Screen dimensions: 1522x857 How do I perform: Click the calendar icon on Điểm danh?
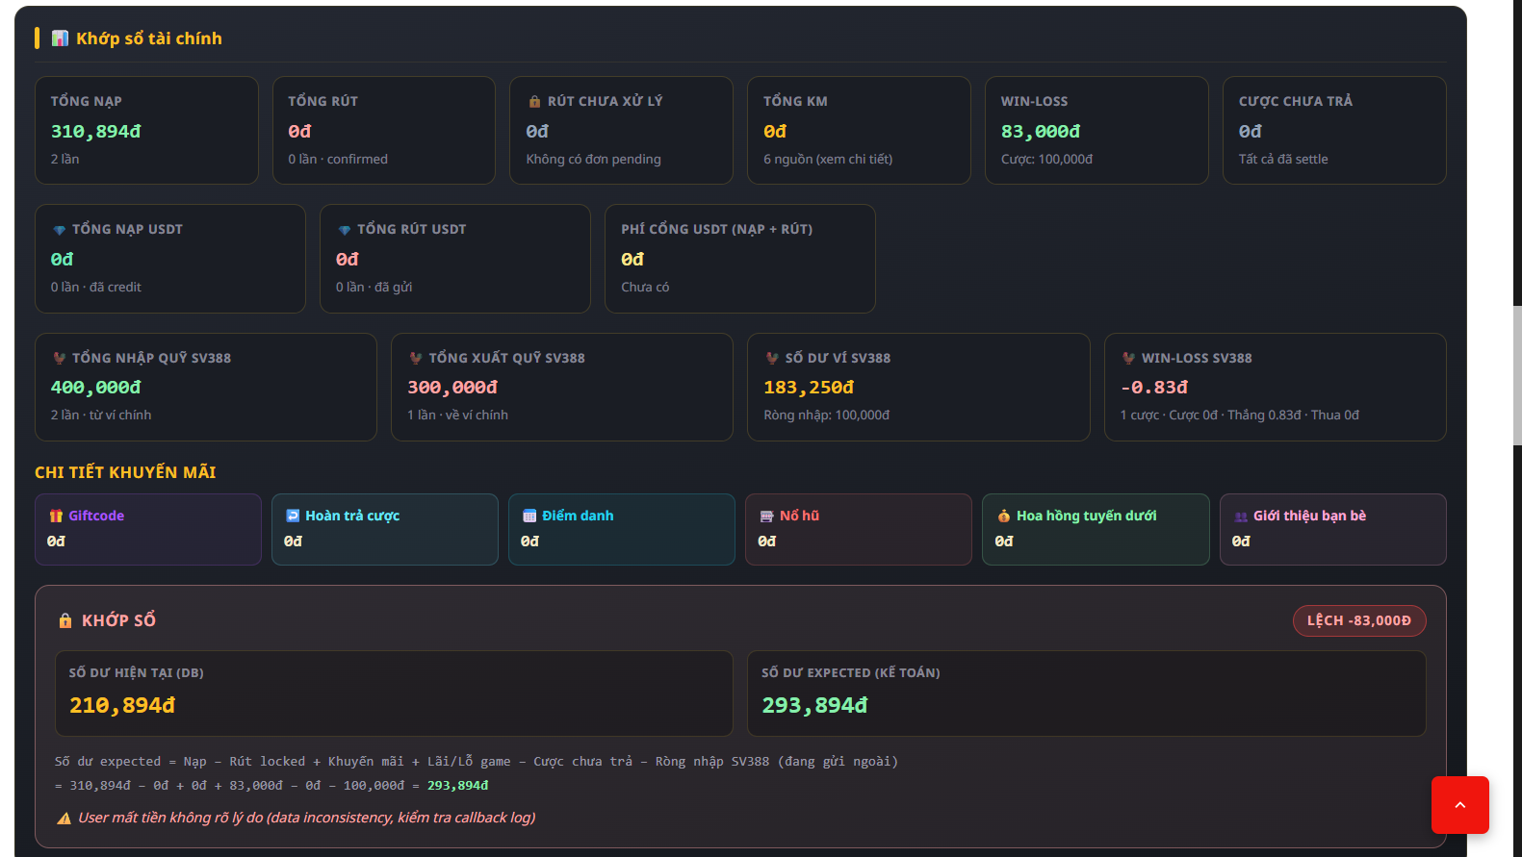pyautogui.click(x=529, y=516)
